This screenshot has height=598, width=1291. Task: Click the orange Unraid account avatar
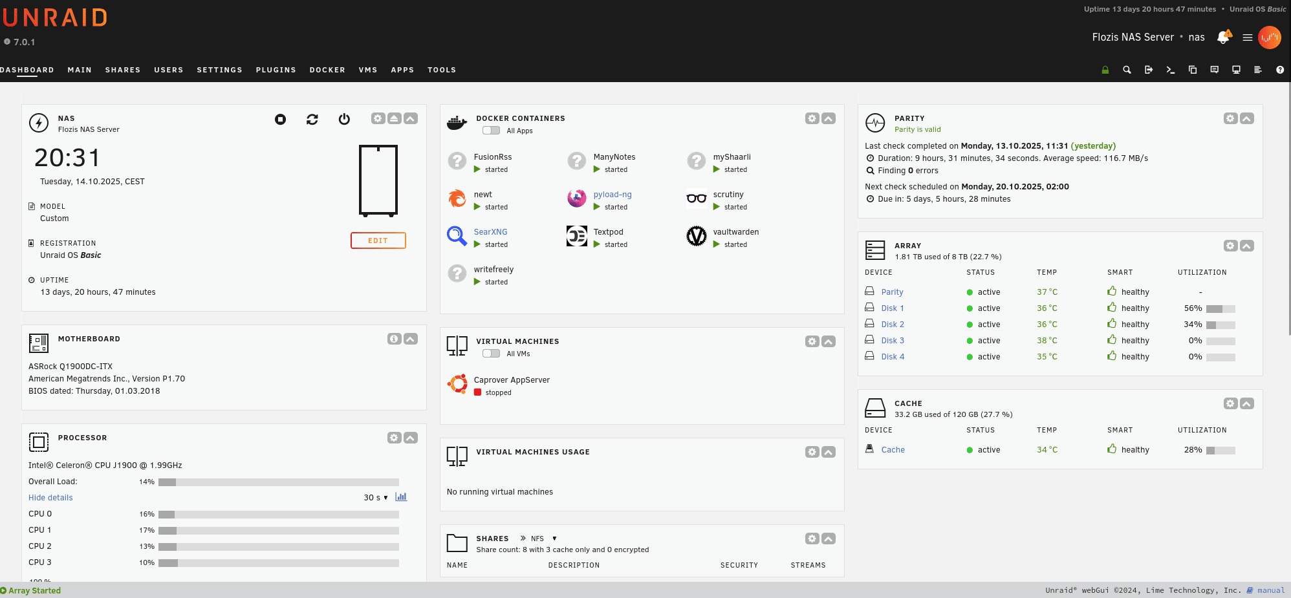[x=1270, y=37]
